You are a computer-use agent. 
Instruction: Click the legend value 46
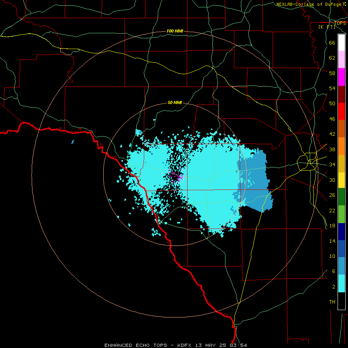(332, 119)
